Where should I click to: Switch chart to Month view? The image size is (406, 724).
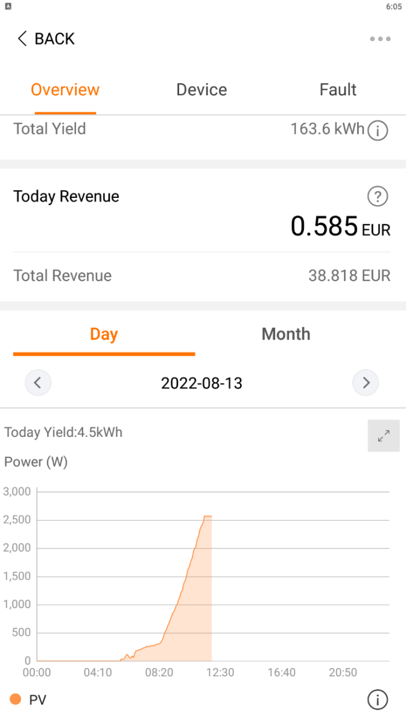click(x=286, y=334)
